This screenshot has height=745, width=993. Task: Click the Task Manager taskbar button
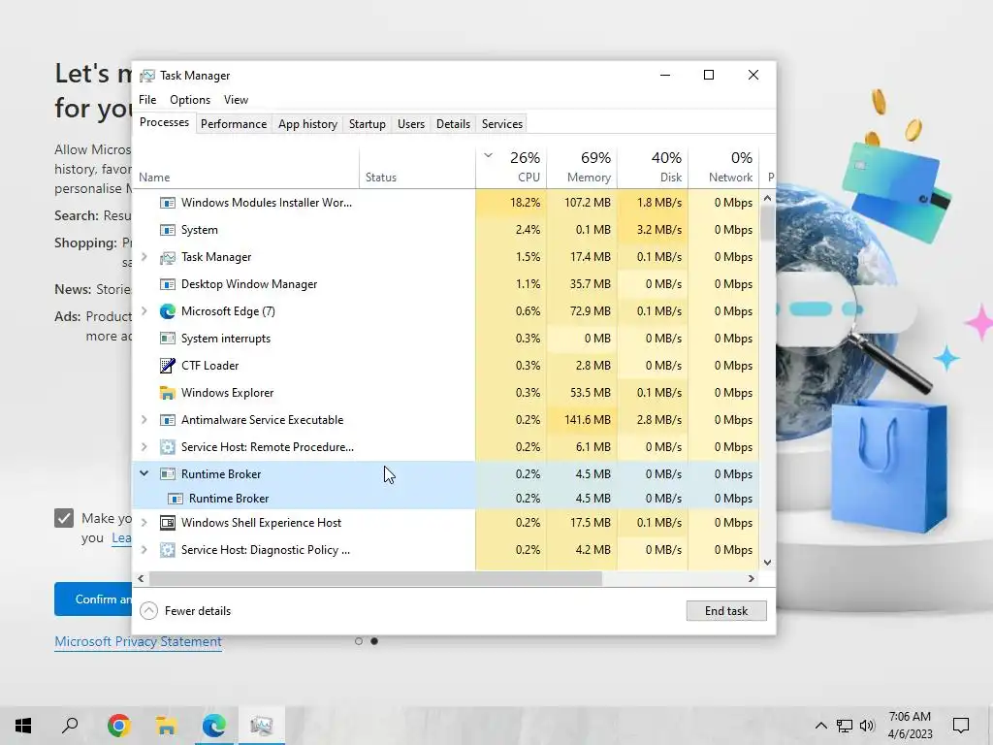[x=261, y=726]
